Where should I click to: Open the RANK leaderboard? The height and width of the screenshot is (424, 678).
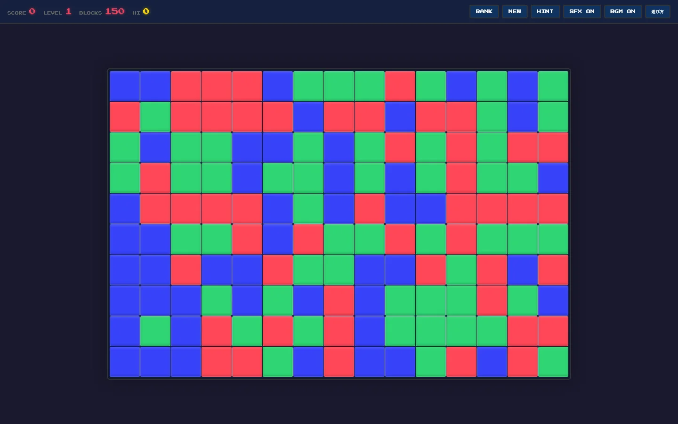click(484, 11)
